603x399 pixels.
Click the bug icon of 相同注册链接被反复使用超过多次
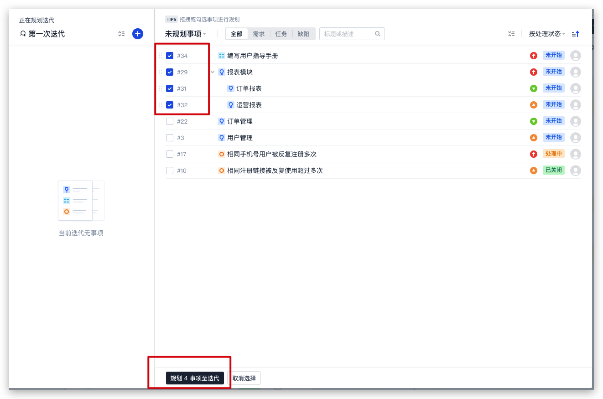(222, 171)
